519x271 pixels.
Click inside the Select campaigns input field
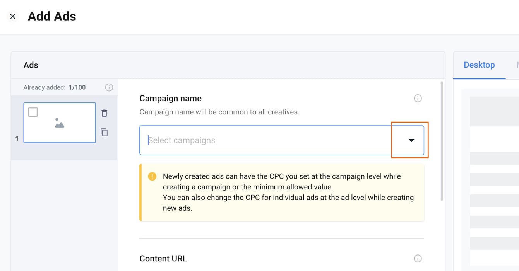232,140
